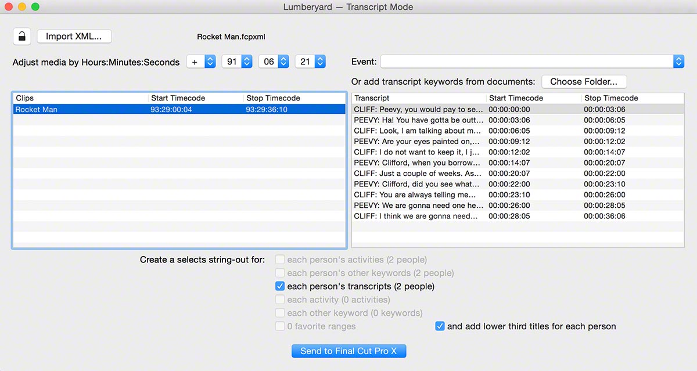Open the seconds dropdown showing 21
The width and height of the screenshot is (697, 371).
coord(310,62)
